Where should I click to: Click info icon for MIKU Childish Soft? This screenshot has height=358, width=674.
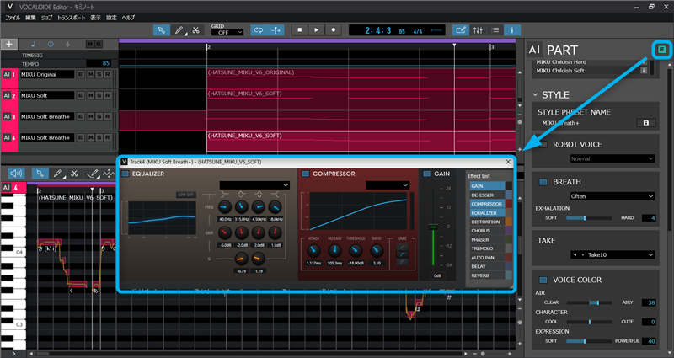coord(644,71)
